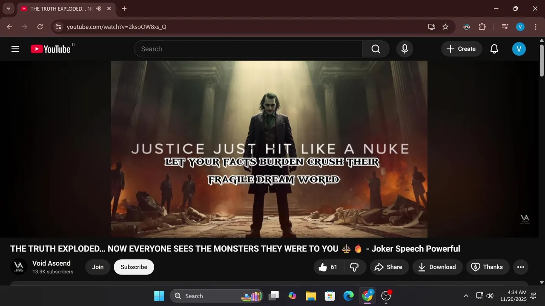The height and width of the screenshot is (306, 545).
Task: Share the Joker speech video
Action: pyautogui.click(x=388, y=267)
